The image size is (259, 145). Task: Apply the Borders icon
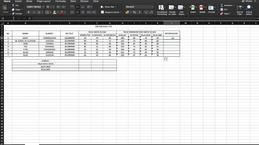(x=47, y=12)
